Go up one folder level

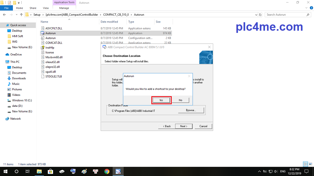[x=21, y=15]
